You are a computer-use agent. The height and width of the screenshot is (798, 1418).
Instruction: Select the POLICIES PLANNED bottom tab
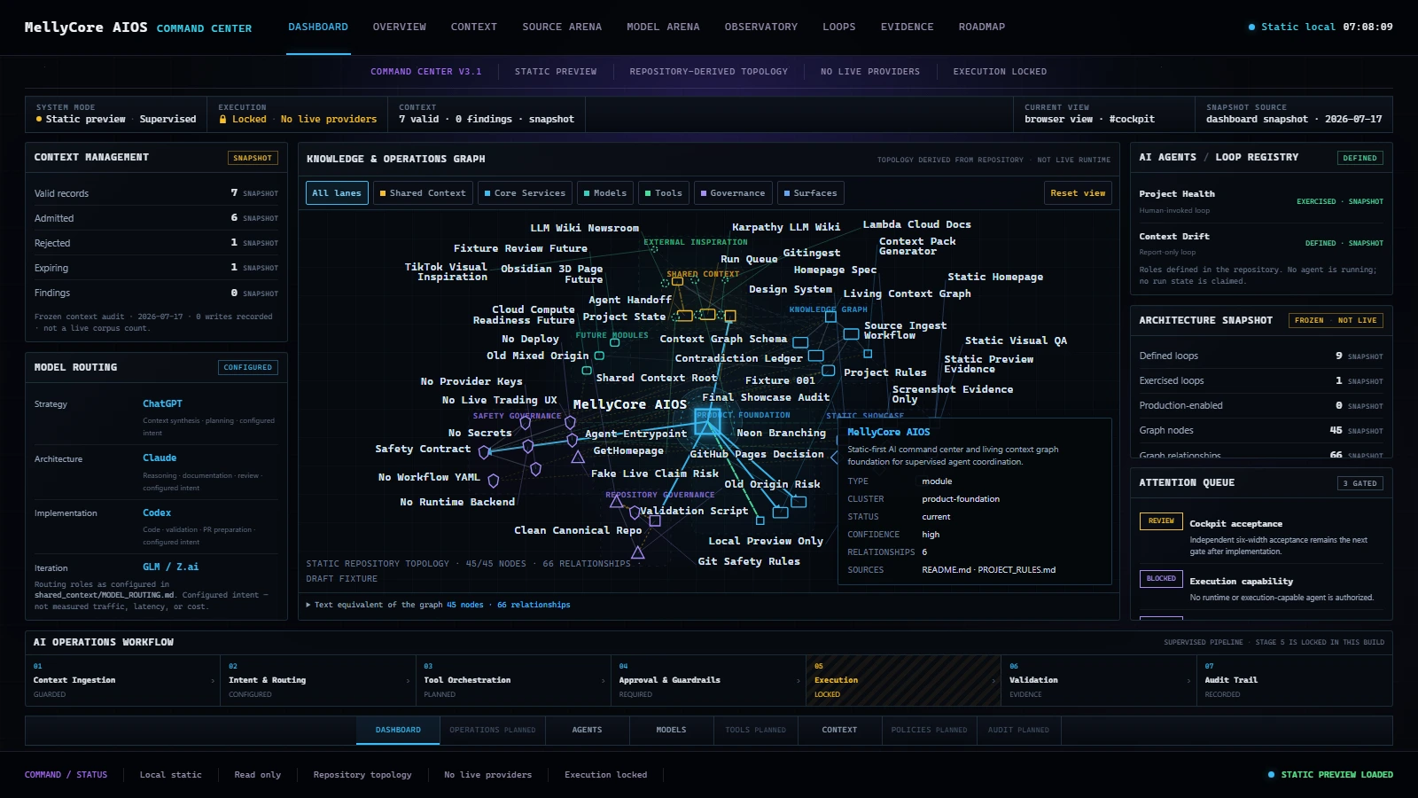[930, 730]
